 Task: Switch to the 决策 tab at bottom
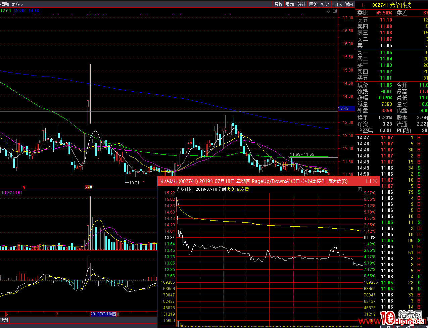[x=4, y=319]
